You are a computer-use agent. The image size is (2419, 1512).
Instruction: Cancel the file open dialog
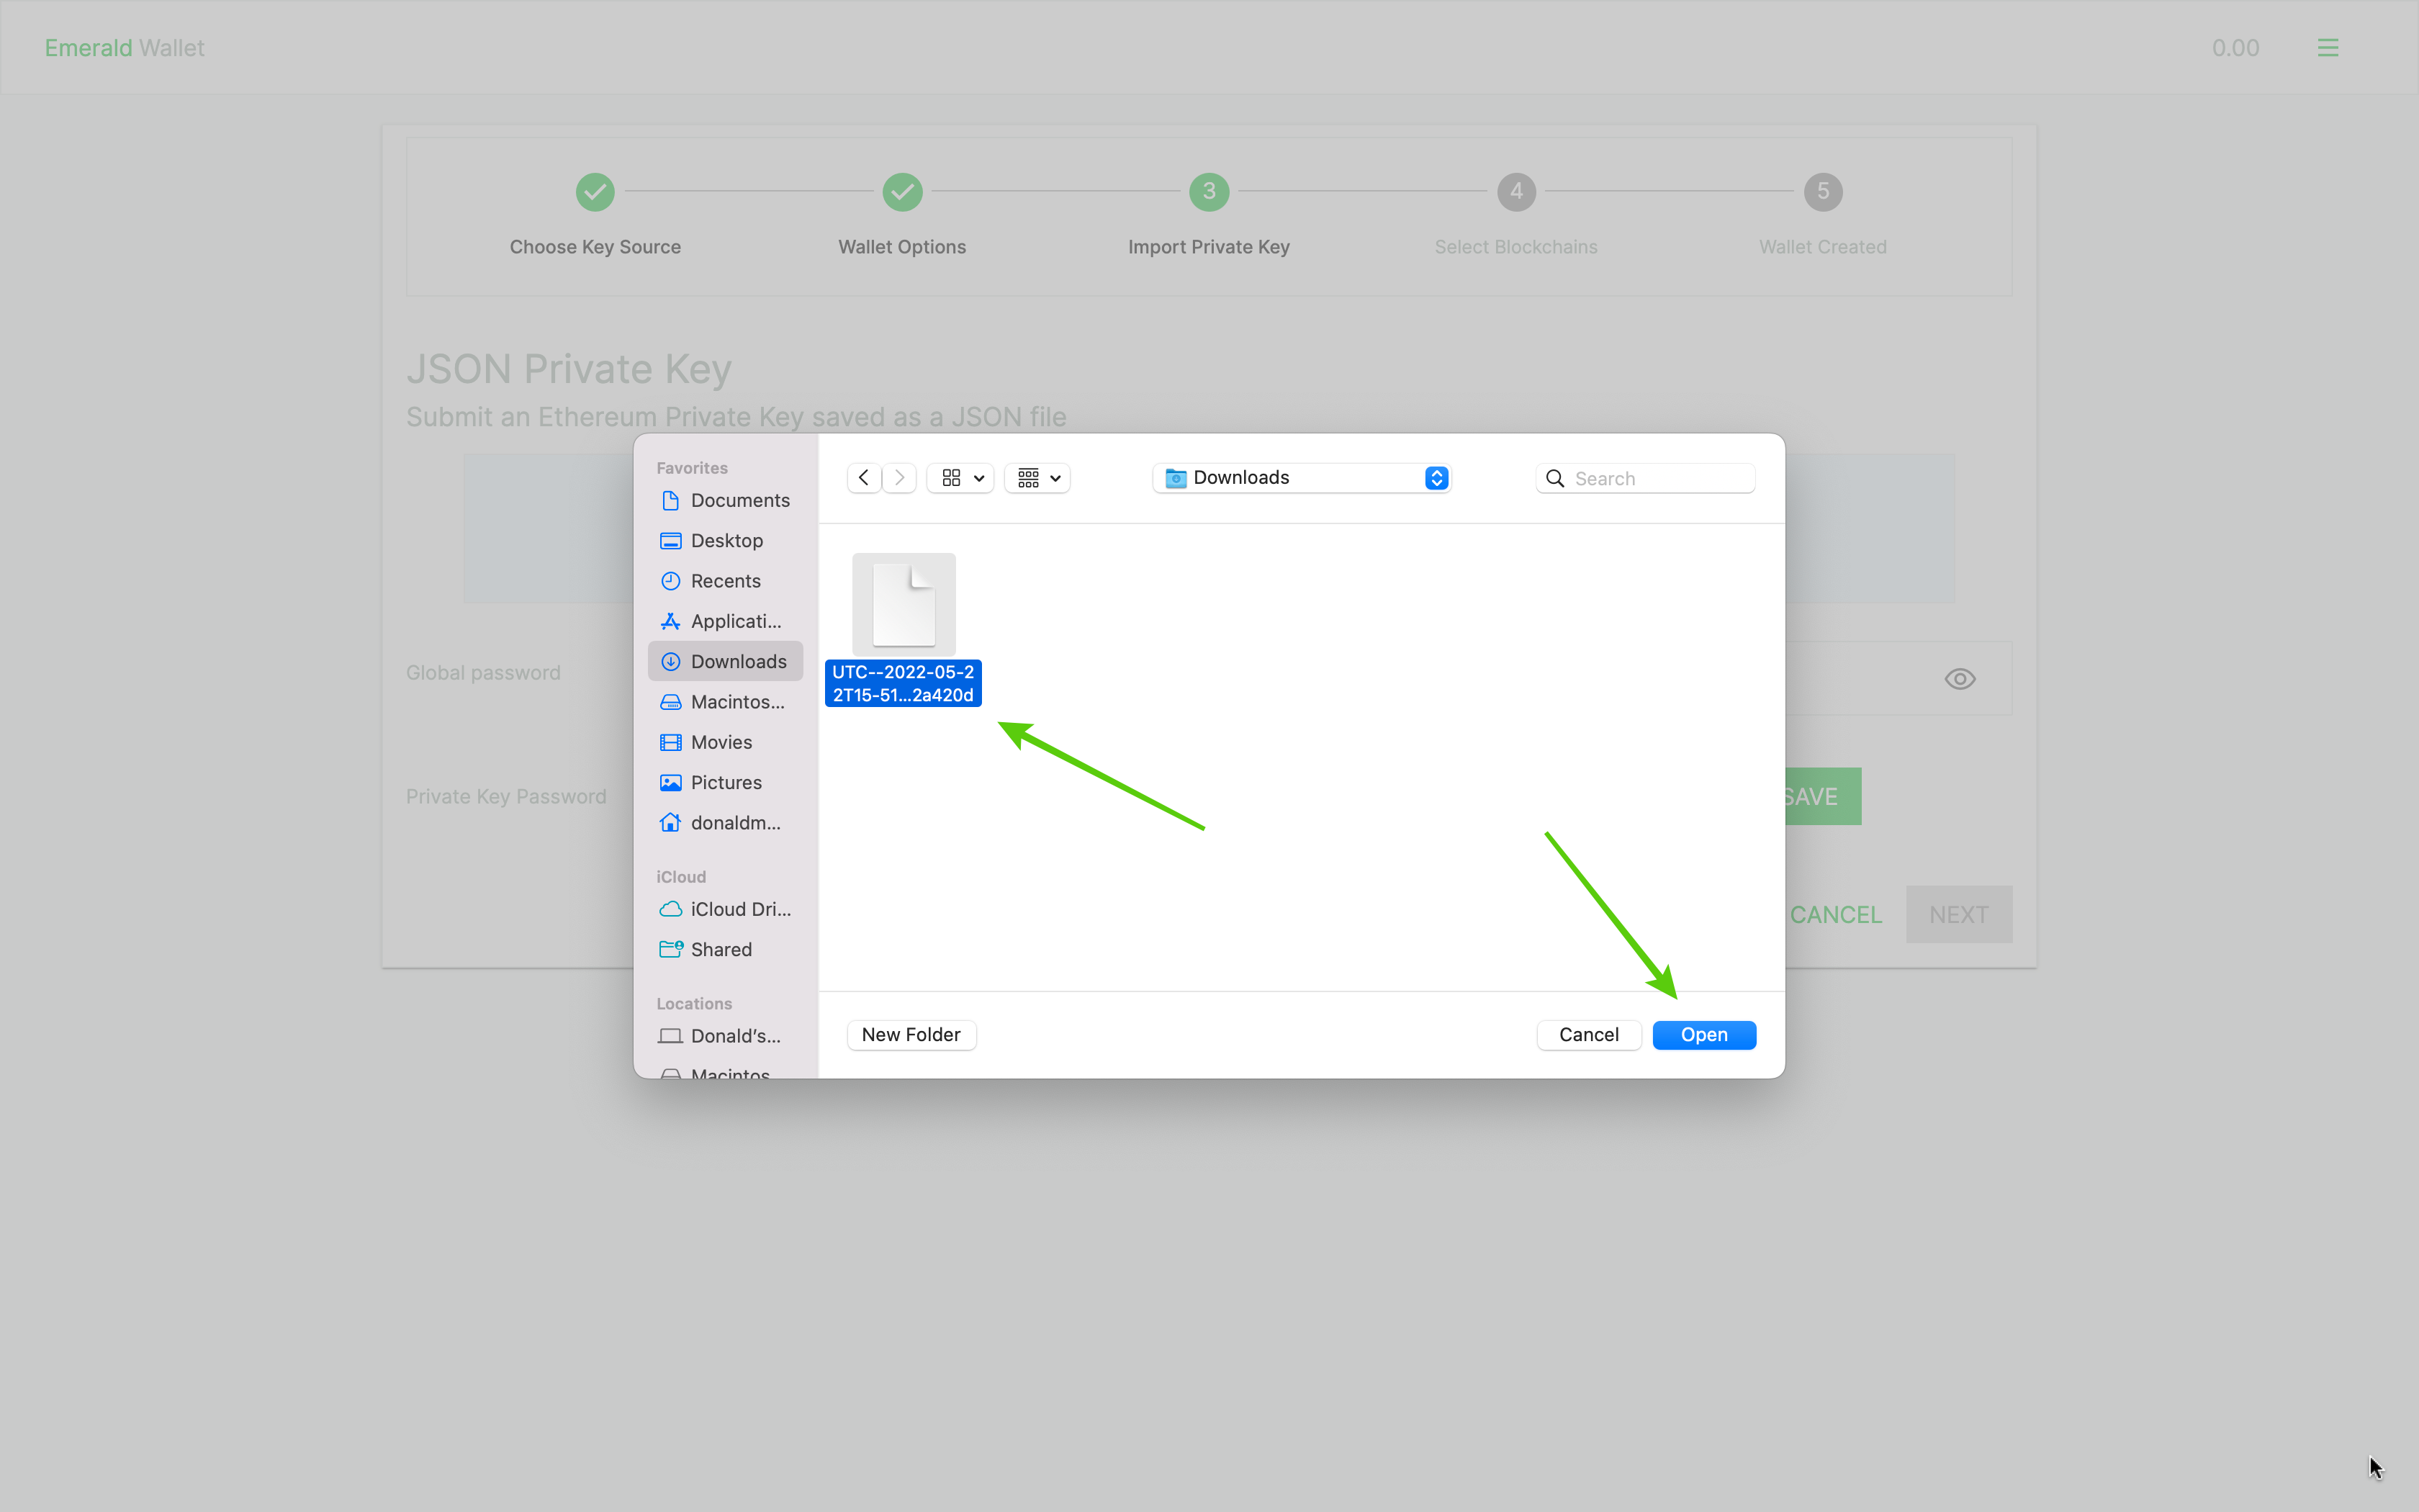[x=1588, y=1035]
